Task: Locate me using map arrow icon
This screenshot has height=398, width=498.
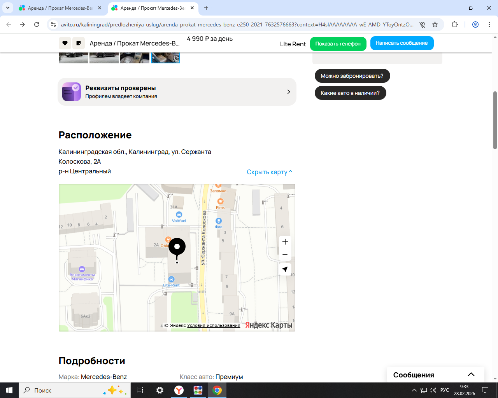Action: pyautogui.click(x=285, y=269)
